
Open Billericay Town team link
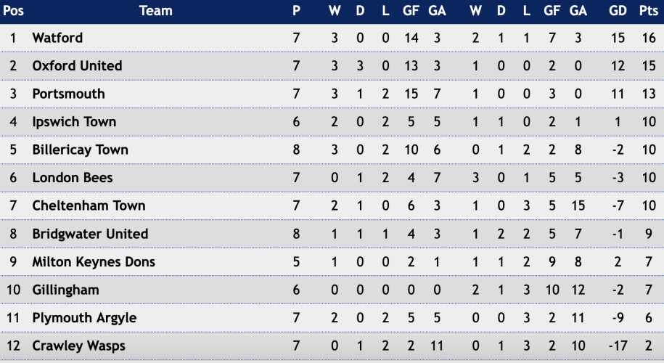tap(80, 150)
